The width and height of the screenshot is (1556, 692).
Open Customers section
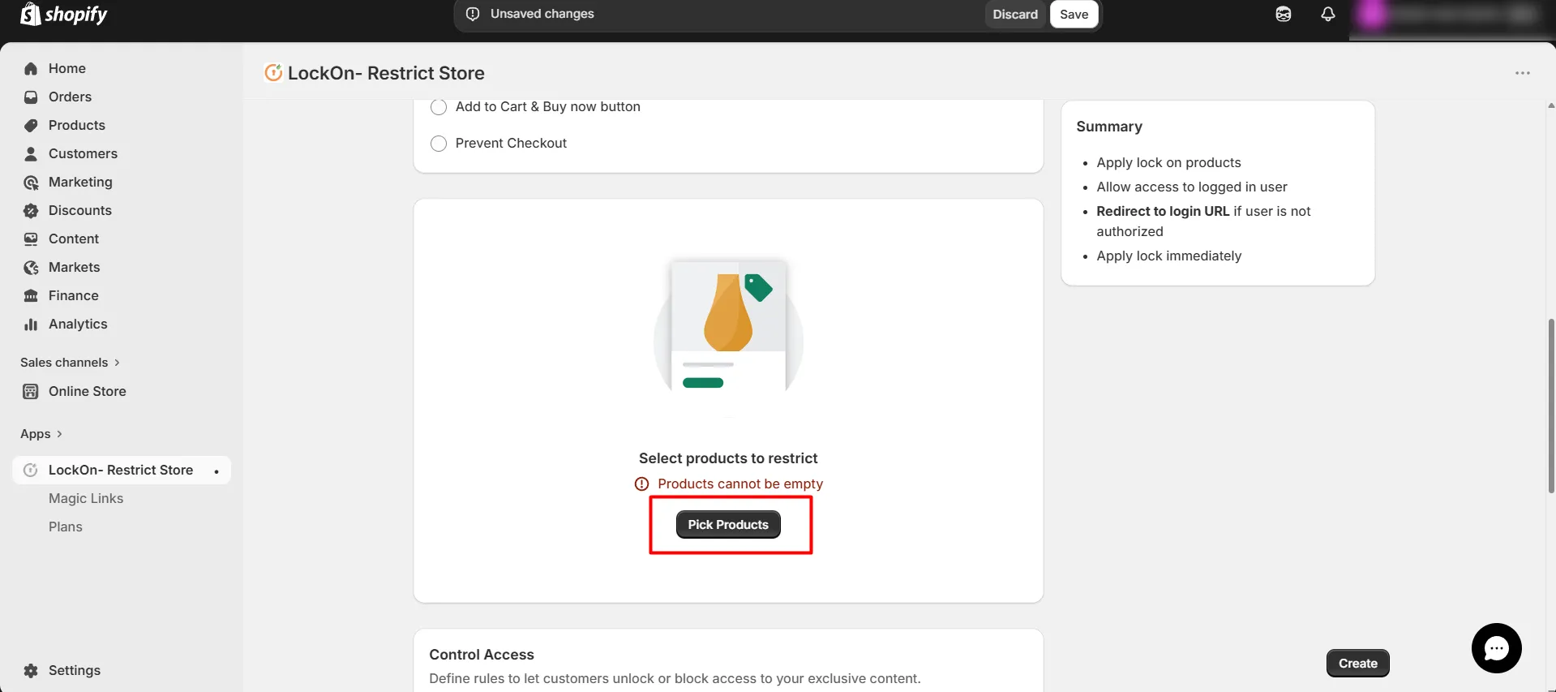pyautogui.click(x=83, y=154)
